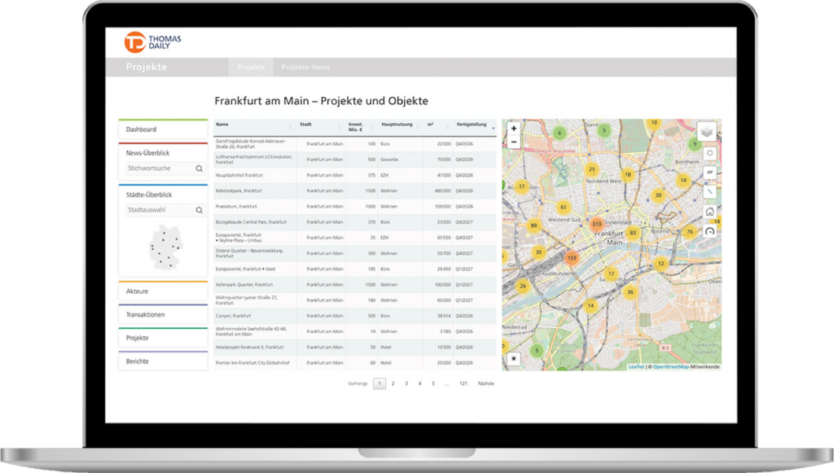The image size is (834, 473).
Task: Click the Stichwortsuche input field
Action: click(x=160, y=169)
